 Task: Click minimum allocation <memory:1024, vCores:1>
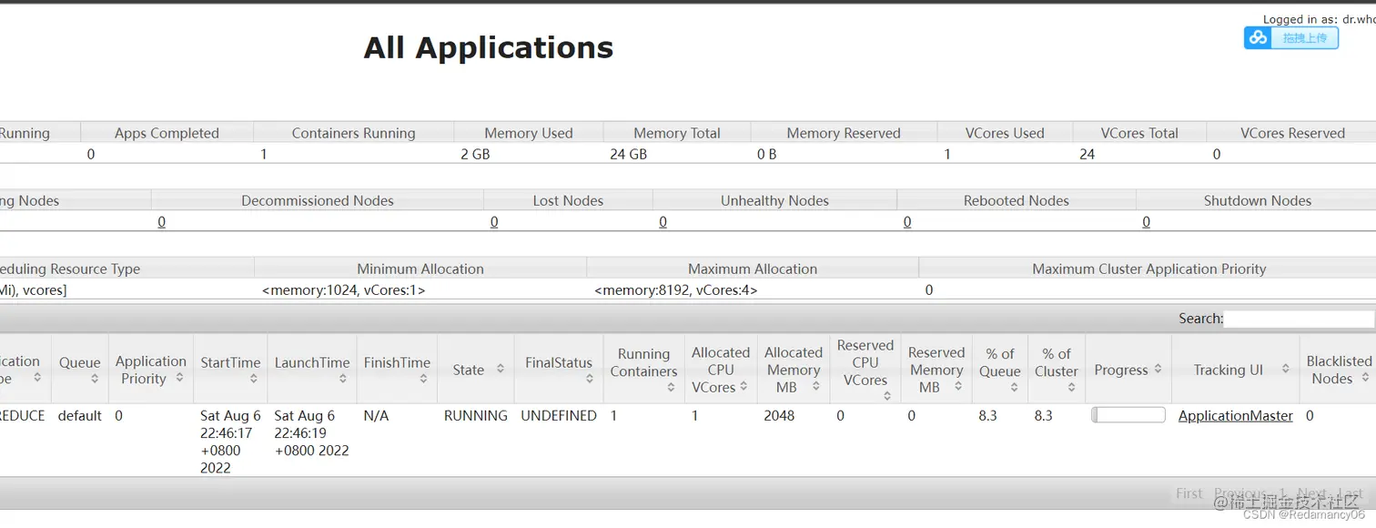(x=343, y=290)
